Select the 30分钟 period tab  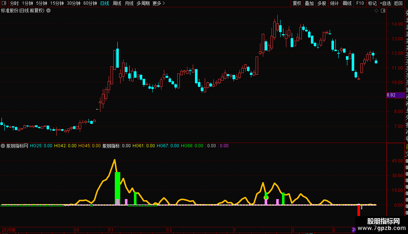(x=74, y=3)
